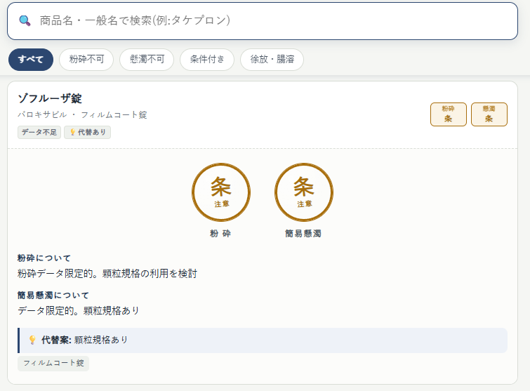The height and width of the screenshot is (391, 530).
Task: Click the 粉砕データ限定的 description text
Action: click(x=107, y=273)
